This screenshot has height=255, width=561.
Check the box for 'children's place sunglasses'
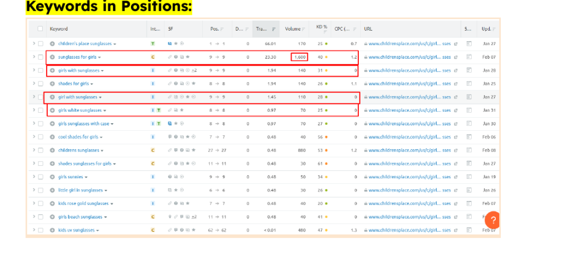(x=41, y=44)
